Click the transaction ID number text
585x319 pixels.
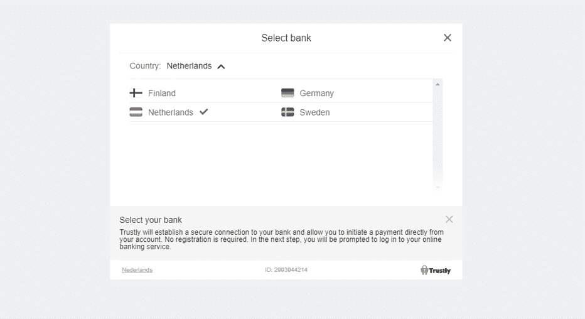(x=286, y=270)
